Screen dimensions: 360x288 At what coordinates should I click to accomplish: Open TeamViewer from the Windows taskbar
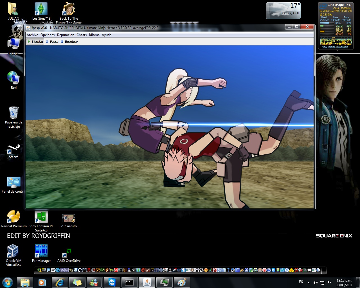pos(112,282)
